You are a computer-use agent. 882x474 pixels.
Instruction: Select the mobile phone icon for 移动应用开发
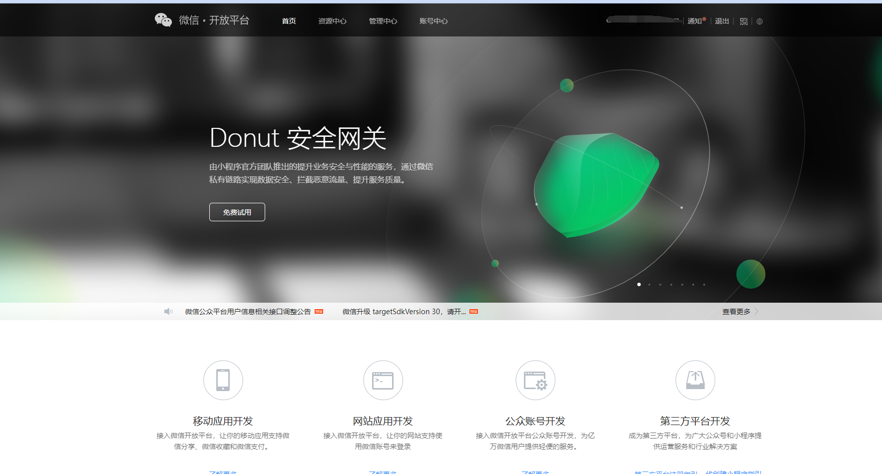pyautogui.click(x=223, y=380)
